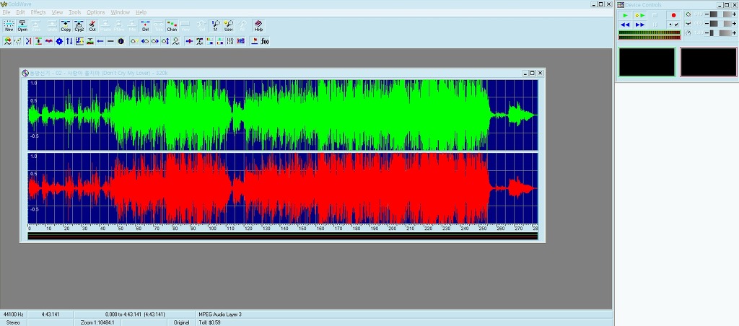Click the red record button
The height and width of the screenshot is (326, 739).
click(673, 15)
